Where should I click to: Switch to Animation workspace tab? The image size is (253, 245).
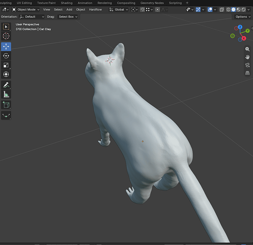pos(85,3)
